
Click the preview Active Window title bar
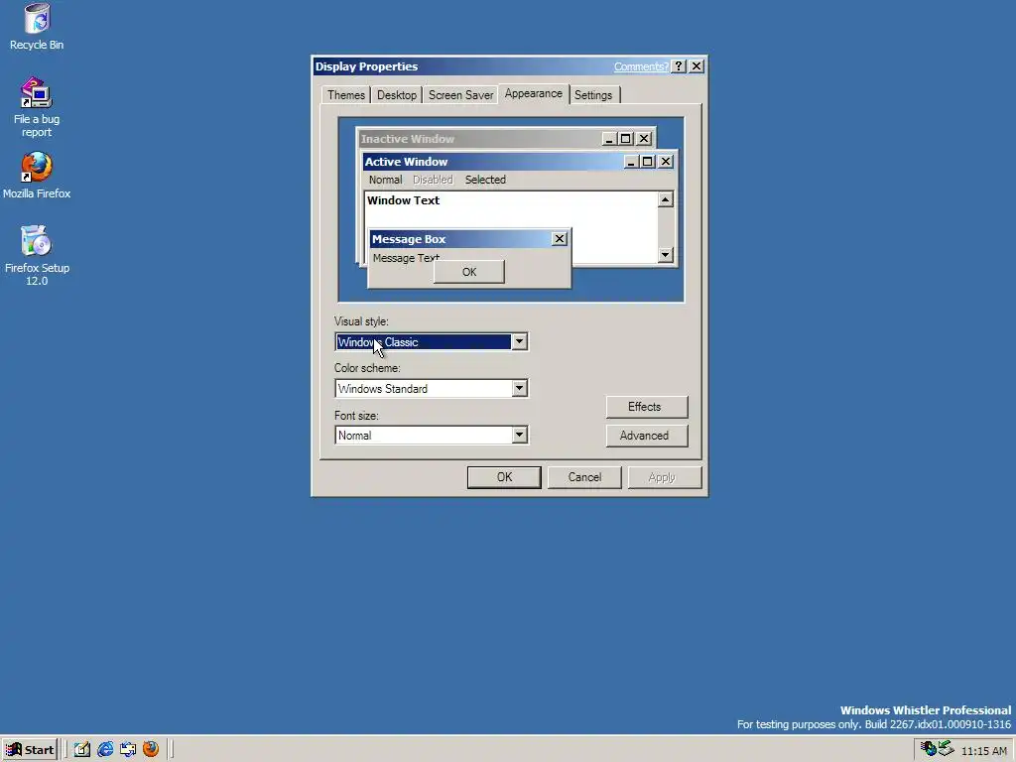click(x=520, y=162)
